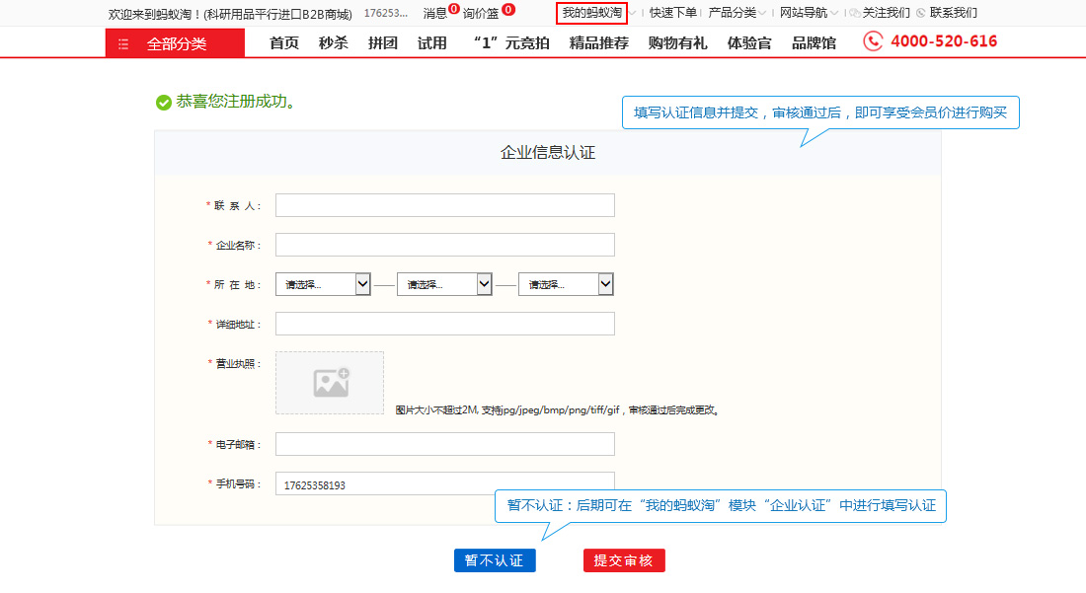
Task: Open the 询价篮 count badge
Action: [x=508, y=9]
